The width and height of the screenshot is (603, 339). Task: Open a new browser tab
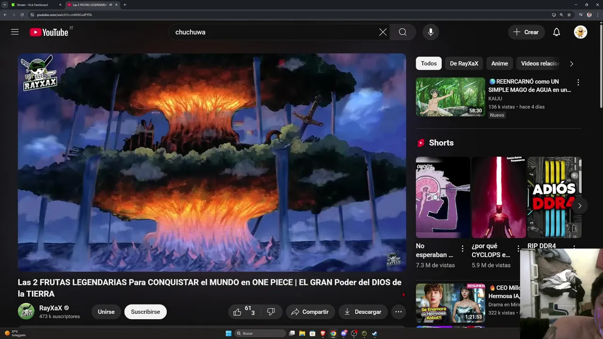124,5
